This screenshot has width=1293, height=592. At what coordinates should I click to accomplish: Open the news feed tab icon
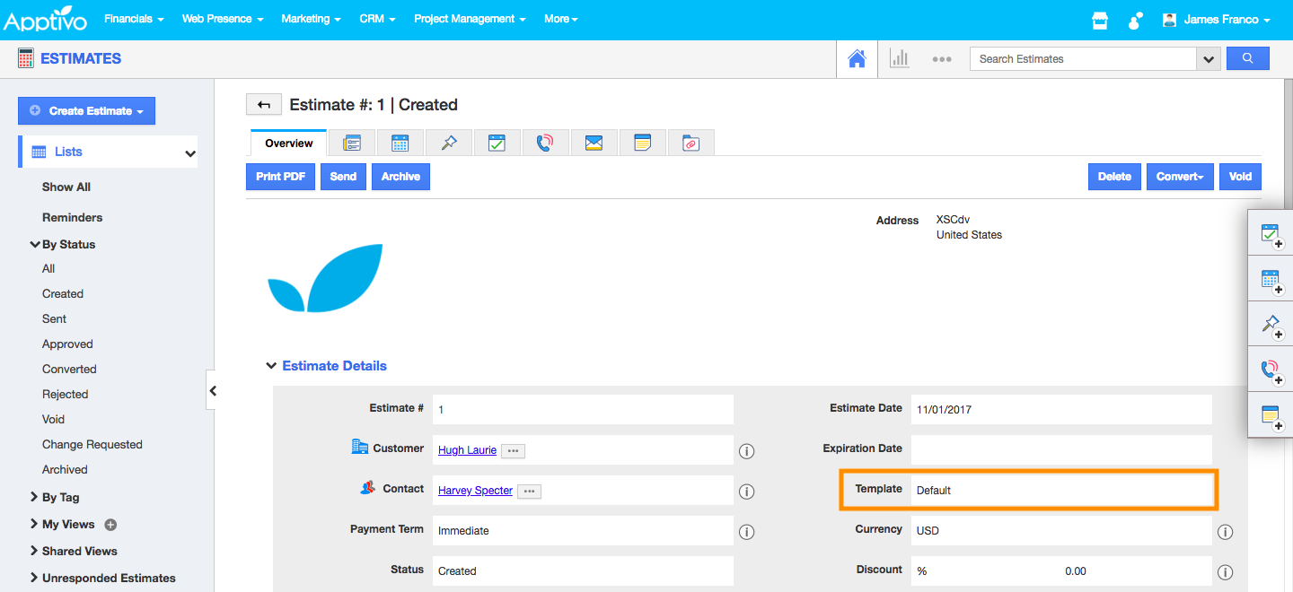(352, 143)
